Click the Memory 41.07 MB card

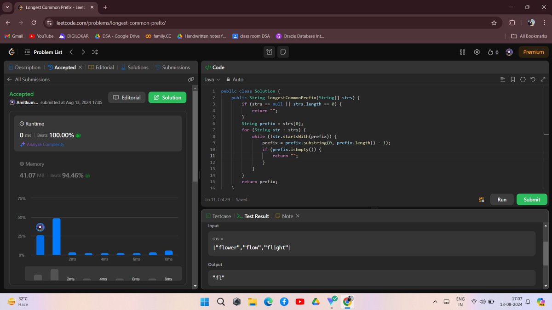(x=98, y=170)
